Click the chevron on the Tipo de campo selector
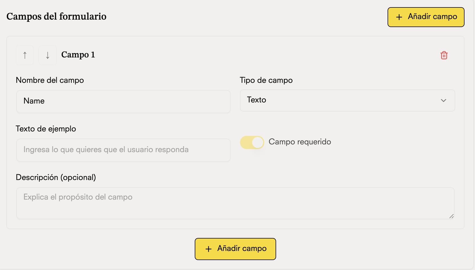The height and width of the screenshot is (270, 475). tap(443, 100)
